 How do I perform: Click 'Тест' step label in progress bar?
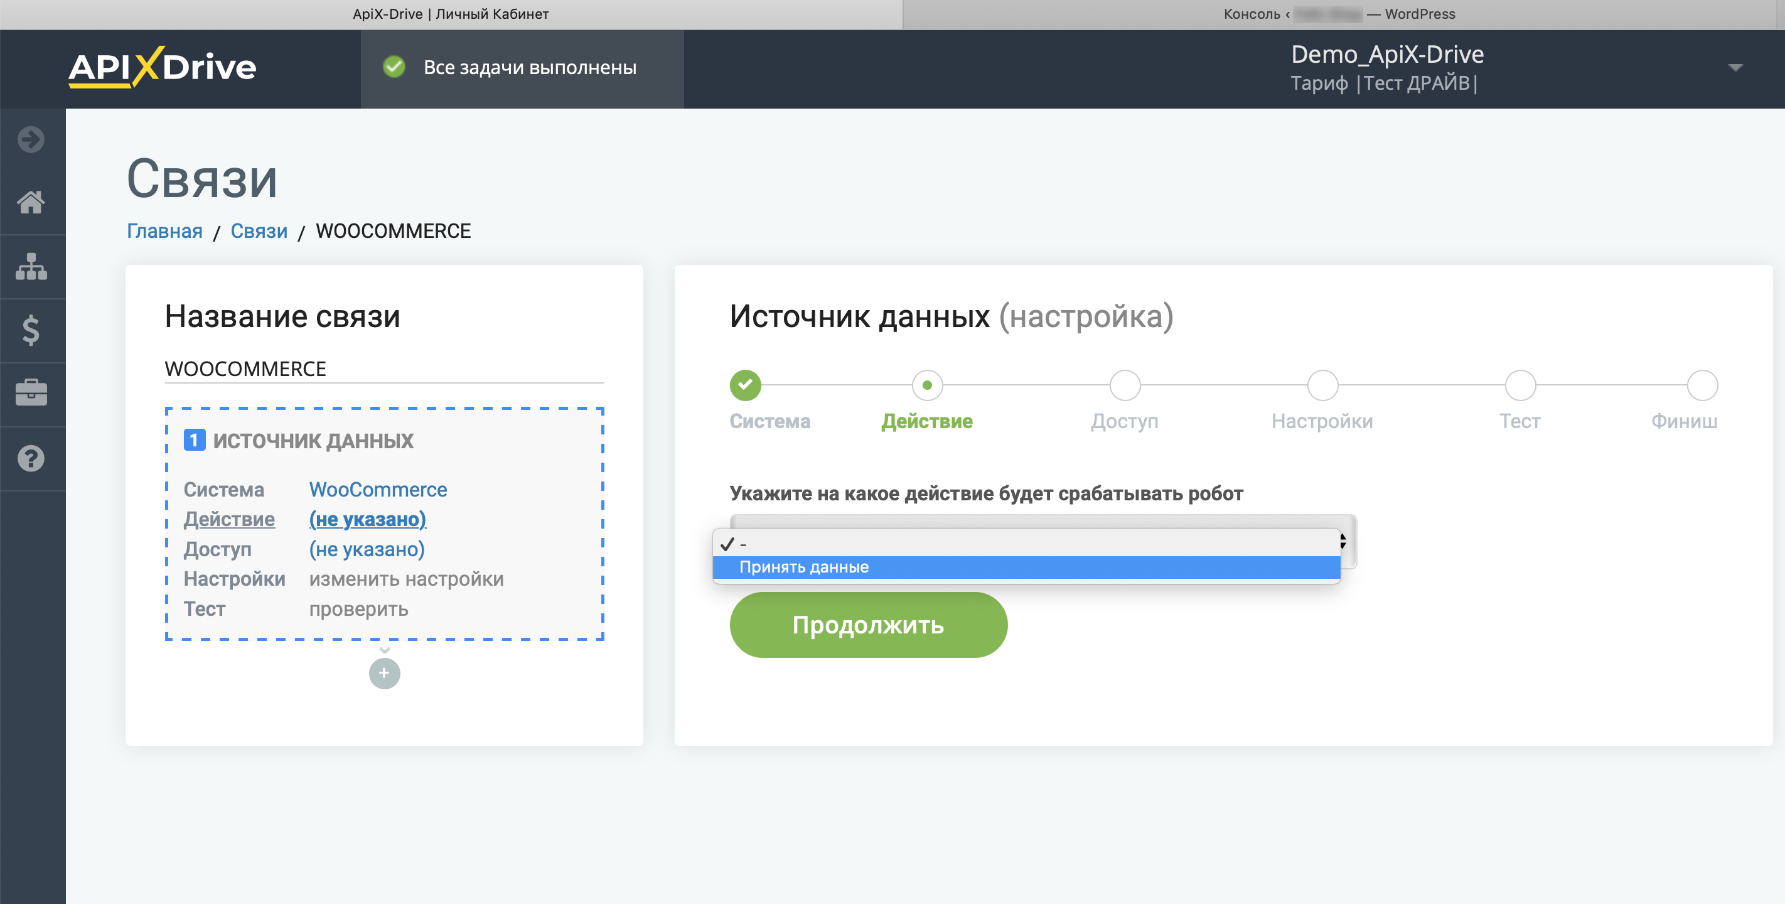pos(1520,421)
